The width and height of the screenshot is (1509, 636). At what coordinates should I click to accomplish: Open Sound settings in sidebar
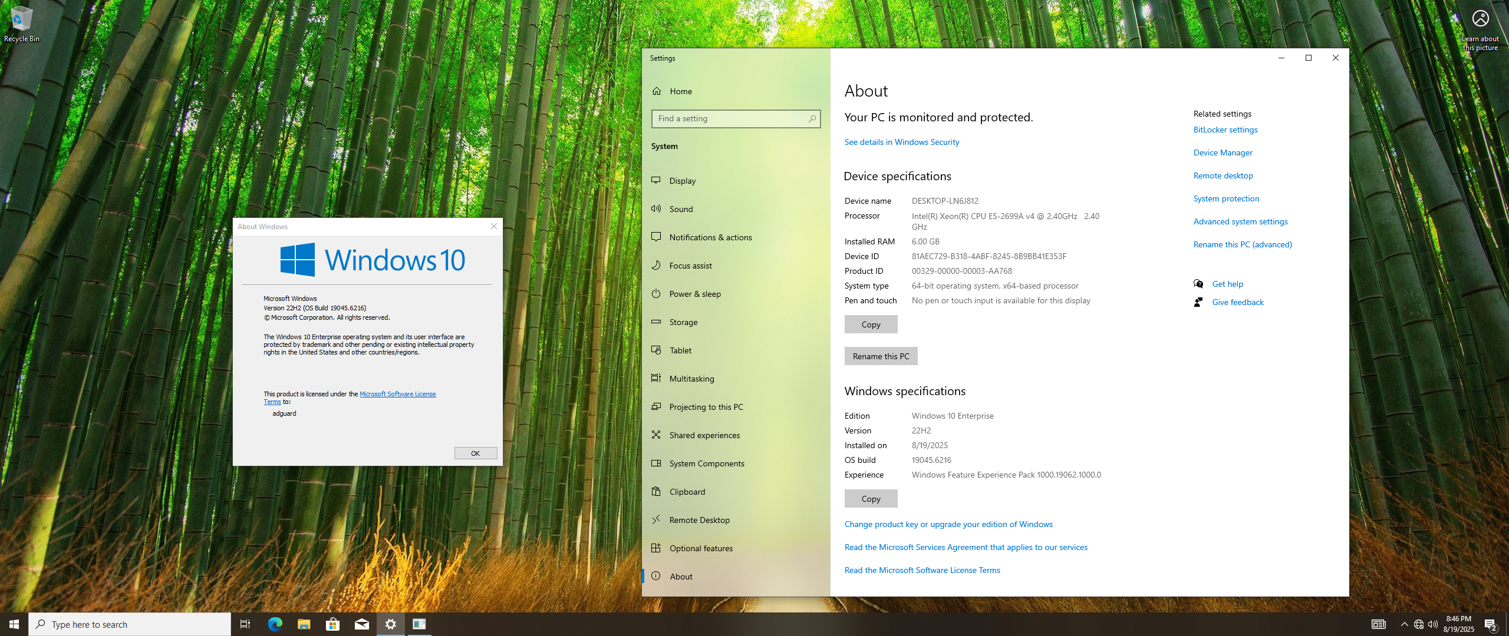tap(736, 209)
